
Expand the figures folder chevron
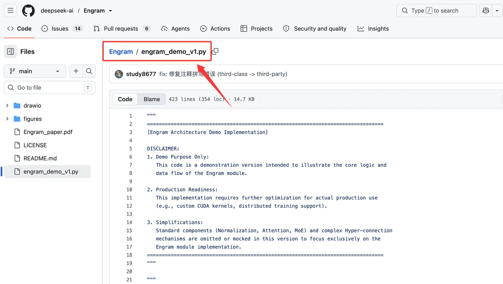pyautogui.click(x=7, y=119)
